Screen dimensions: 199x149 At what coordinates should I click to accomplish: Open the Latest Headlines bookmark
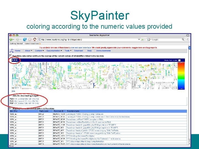tap(32, 44)
